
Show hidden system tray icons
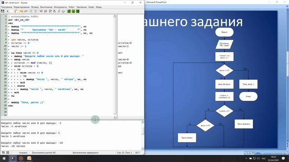coord(246,158)
